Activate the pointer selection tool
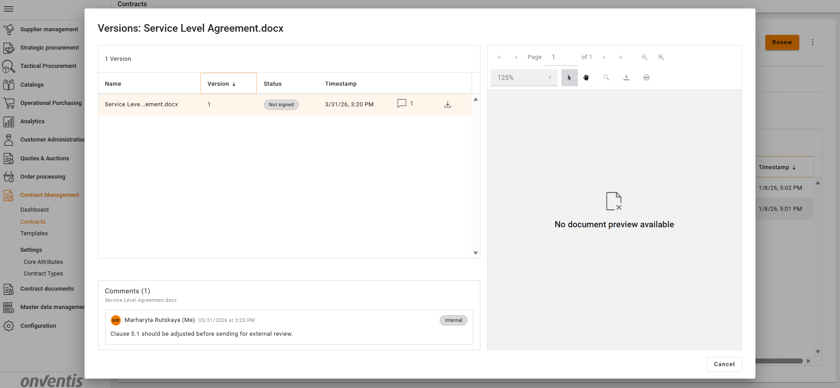Screen dimensions: 840x388 click(x=569, y=78)
